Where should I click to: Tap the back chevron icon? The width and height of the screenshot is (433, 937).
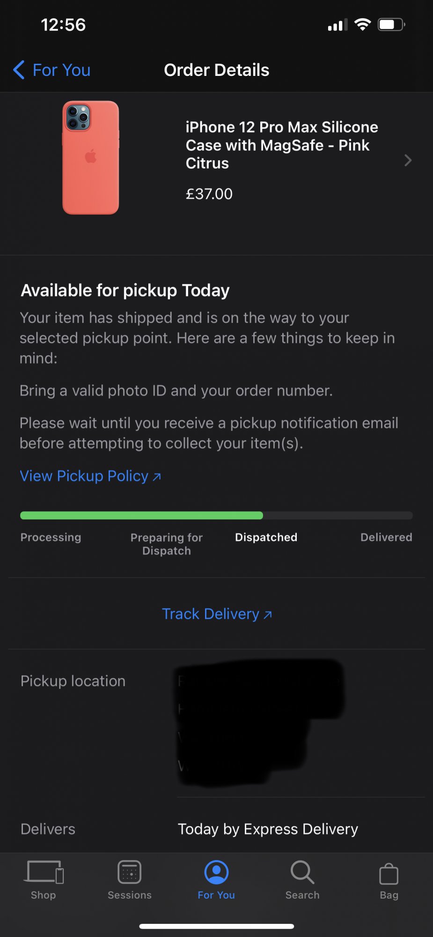tap(19, 70)
